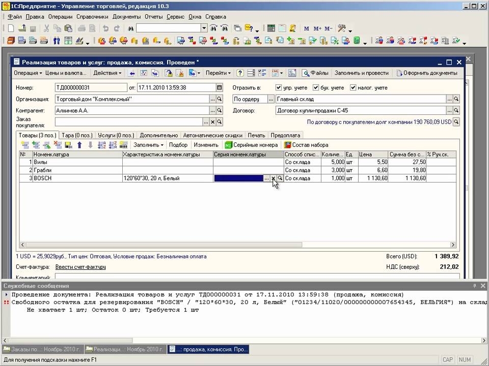Image resolution: width=489 pixels, height=366 pixels.
Task: Switch to the Автоматические скидки tab
Action: click(x=212, y=135)
